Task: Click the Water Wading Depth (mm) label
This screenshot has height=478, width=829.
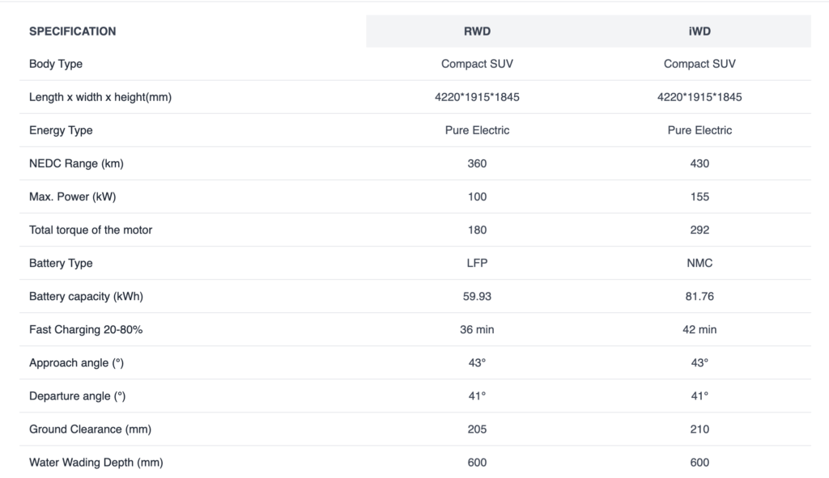Action: tap(96, 462)
